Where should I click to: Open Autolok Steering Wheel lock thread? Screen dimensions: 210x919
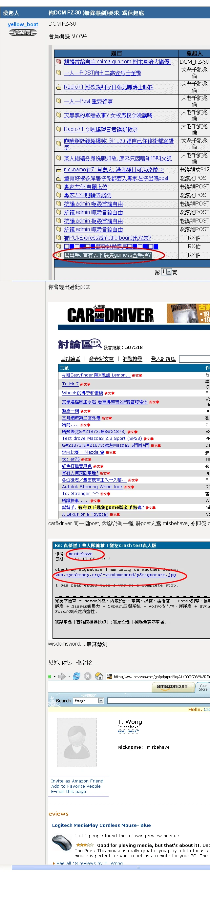(92, 486)
